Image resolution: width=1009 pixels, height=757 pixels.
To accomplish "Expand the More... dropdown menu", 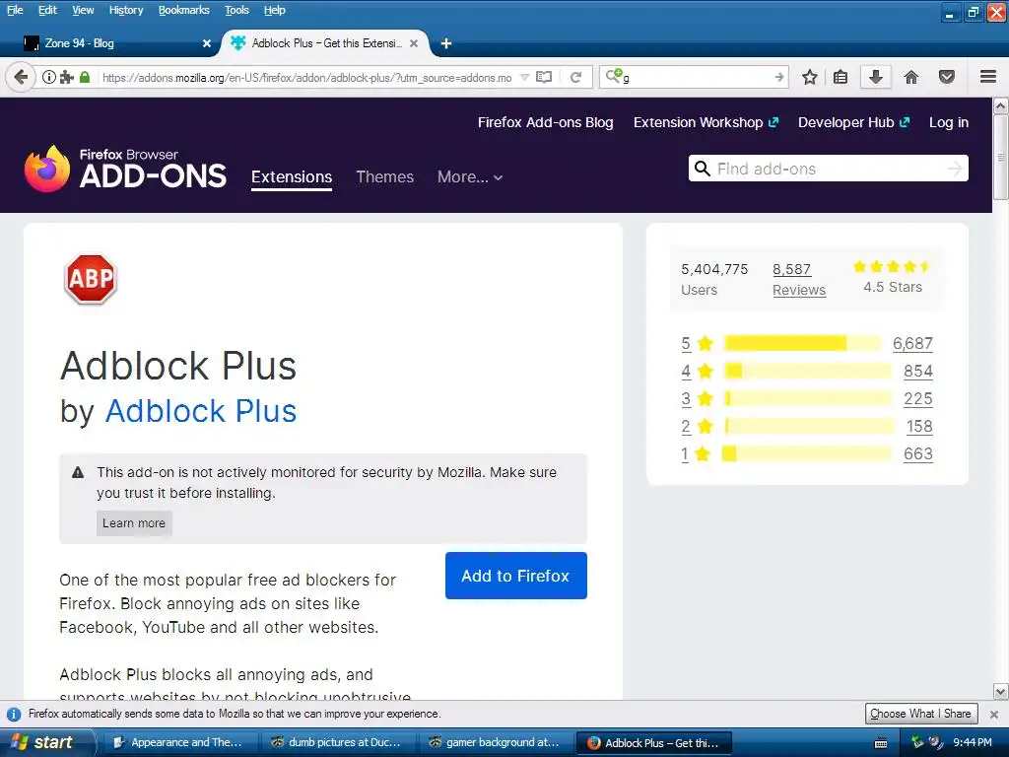I will pyautogui.click(x=470, y=177).
